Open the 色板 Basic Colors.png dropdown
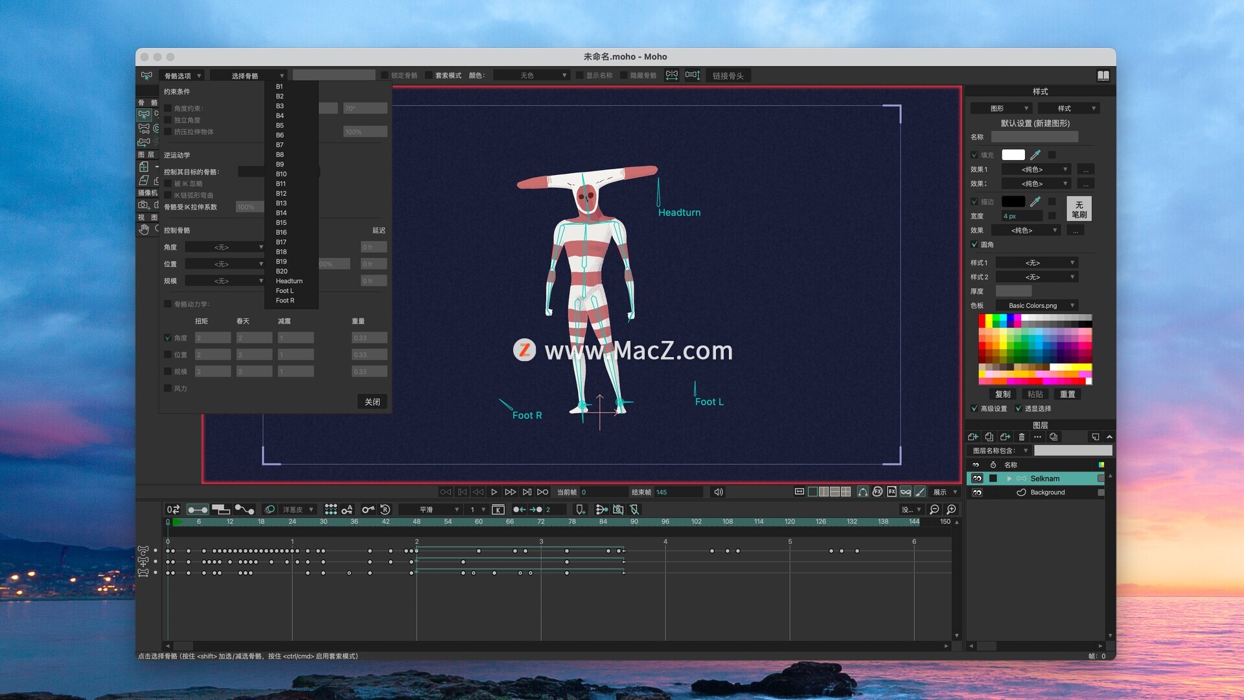Screen dimensions: 1244x700 [x=1037, y=305]
